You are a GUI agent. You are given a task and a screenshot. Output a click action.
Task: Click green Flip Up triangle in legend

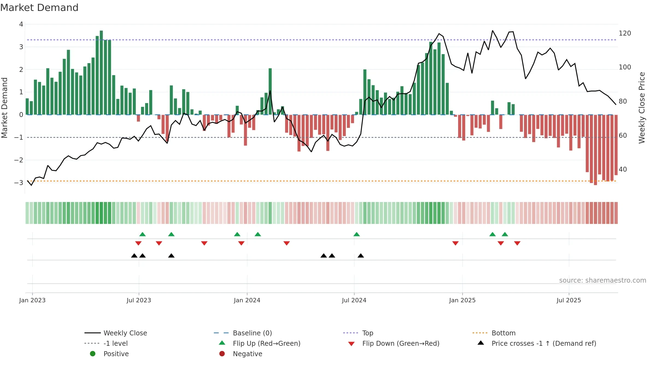coord(222,343)
